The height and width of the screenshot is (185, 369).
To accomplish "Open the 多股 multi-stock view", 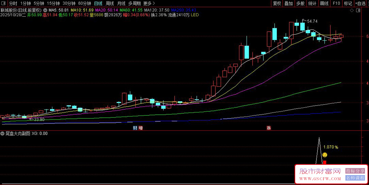I will 300,3.
